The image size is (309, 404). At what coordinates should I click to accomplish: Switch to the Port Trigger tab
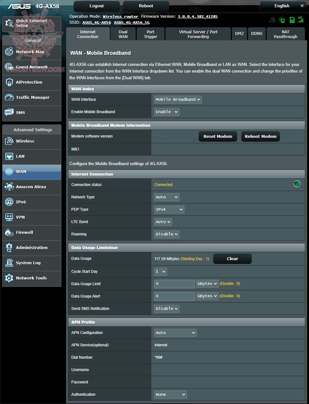pyautogui.click(x=151, y=34)
